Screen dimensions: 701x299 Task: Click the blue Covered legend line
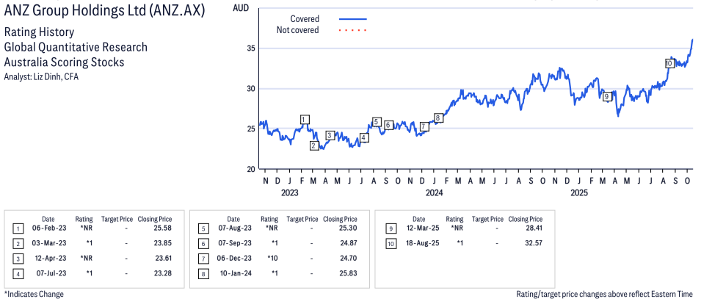click(353, 19)
